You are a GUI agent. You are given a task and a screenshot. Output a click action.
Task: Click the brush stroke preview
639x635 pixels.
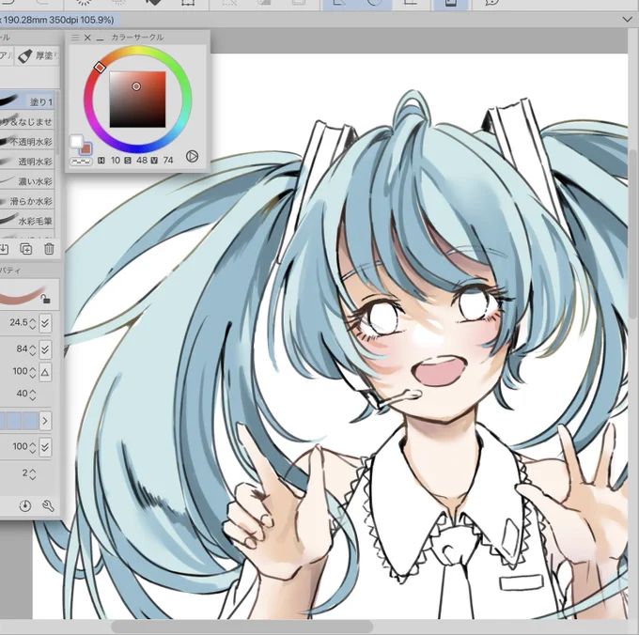coord(29,295)
